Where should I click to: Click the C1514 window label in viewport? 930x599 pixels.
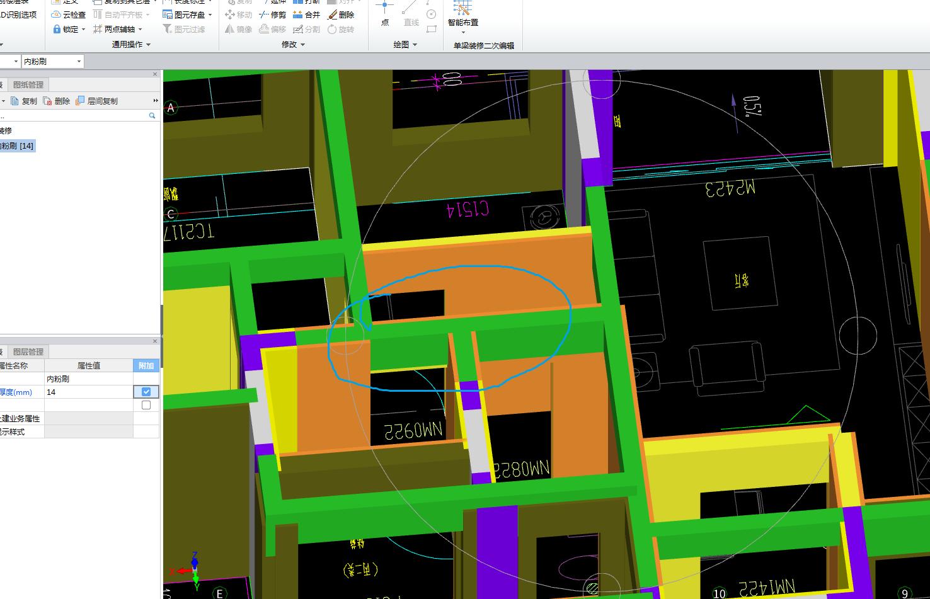point(468,208)
